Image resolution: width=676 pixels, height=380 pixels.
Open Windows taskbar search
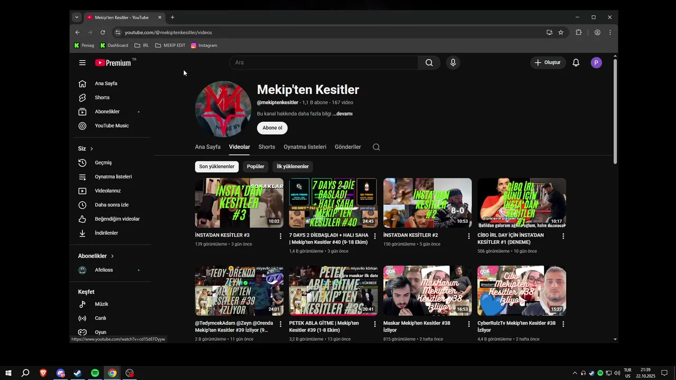click(25, 373)
